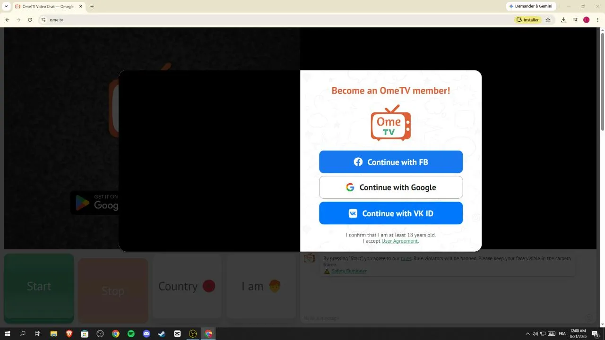Open Spotify from taskbar
Image resolution: width=605 pixels, height=340 pixels.
tap(131, 333)
